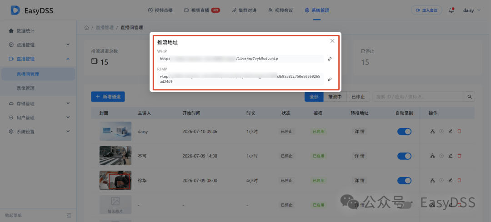Filter channels by 全部

coord(314,97)
